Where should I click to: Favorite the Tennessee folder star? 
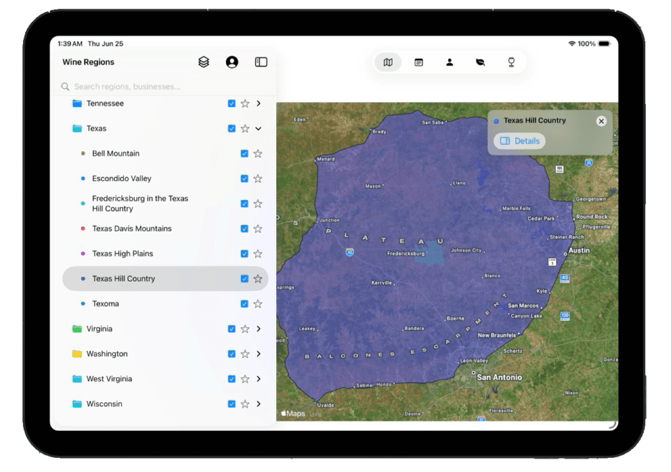click(245, 103)
